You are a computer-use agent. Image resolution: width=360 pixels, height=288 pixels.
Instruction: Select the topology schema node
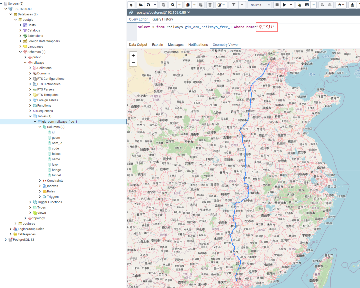point(39,218)
